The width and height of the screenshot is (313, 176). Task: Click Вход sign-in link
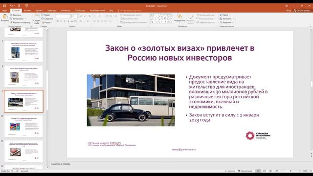(289, 11)
